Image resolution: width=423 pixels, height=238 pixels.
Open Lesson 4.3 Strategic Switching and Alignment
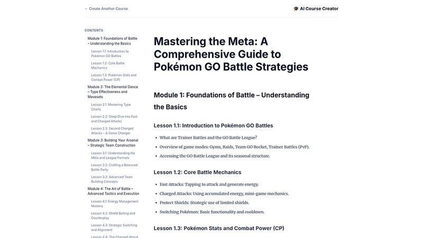pyautogui.click(x=111, y=228)
